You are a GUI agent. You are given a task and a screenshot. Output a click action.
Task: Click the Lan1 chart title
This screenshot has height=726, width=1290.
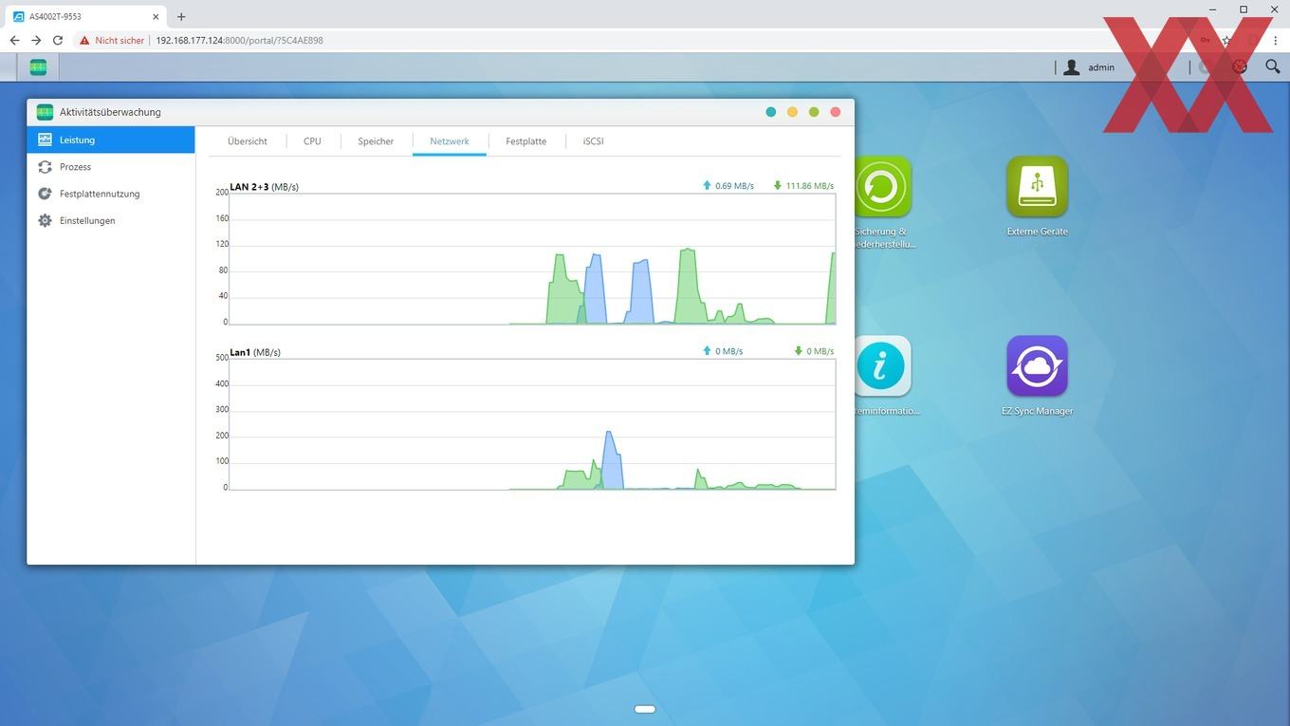[x=254, y=352]
